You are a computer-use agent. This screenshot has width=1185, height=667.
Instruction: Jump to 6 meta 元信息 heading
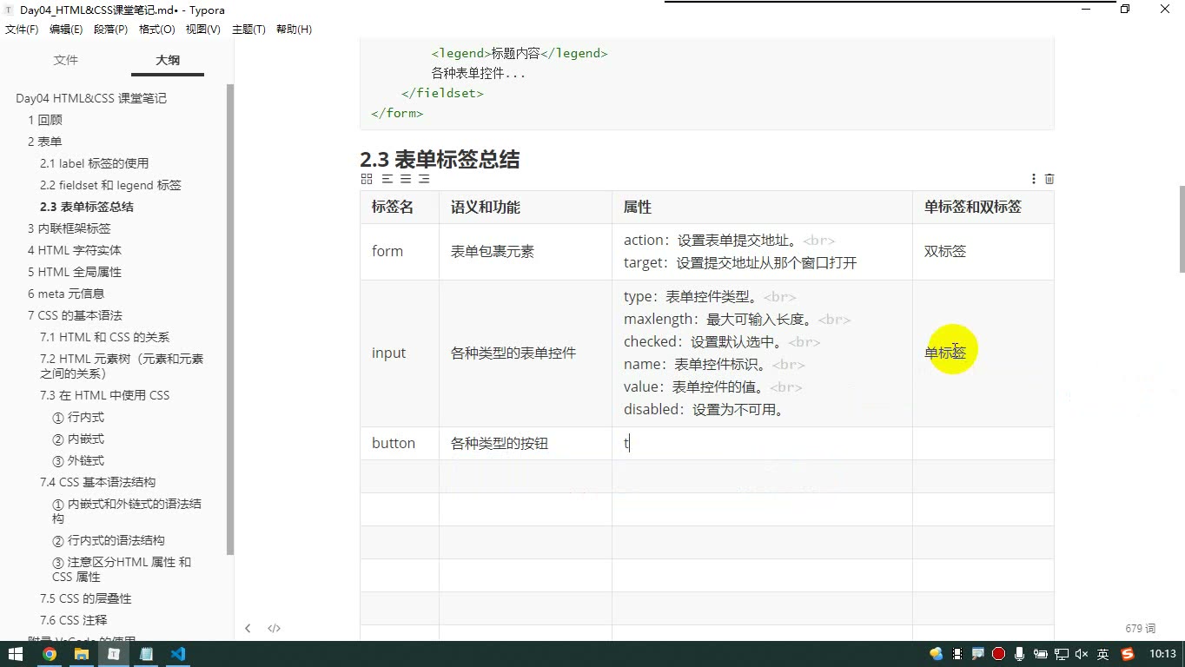[x=66, y=294]
